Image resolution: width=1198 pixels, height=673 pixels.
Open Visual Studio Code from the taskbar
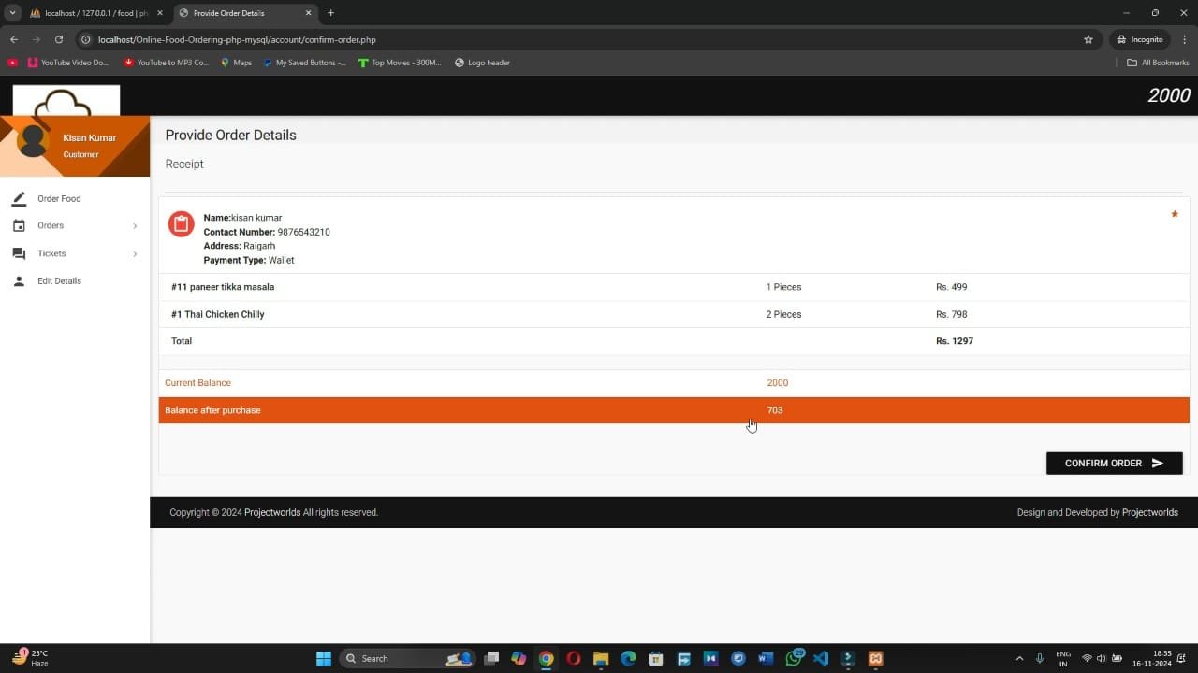[821, 658]
